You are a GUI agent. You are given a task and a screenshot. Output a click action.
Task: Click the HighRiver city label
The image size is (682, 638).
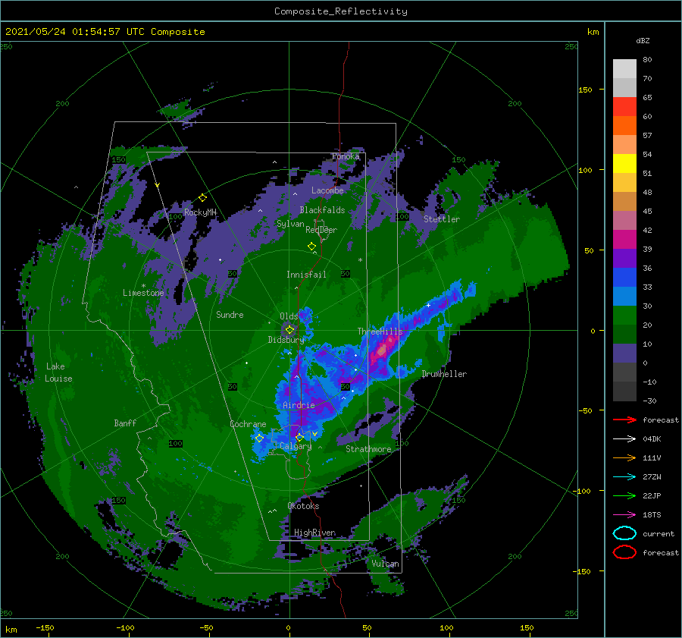point(314,533)
